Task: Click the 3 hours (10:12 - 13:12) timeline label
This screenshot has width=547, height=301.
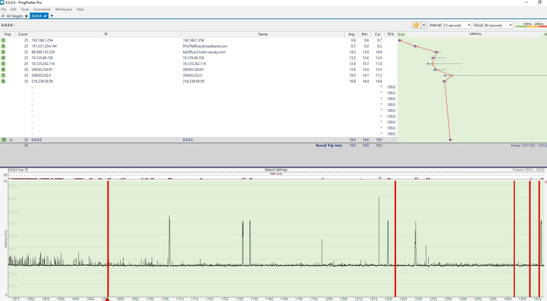Action: (528, 170)
